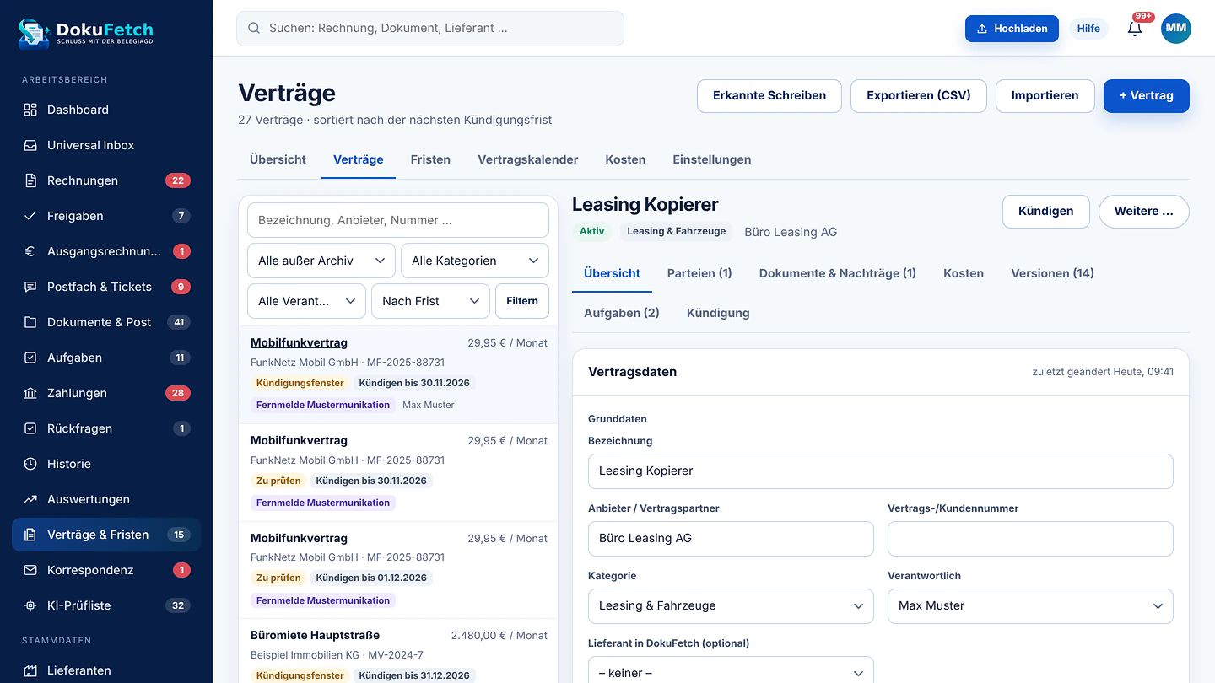Viewport: 1215px width, 683px height.
Task: Click the Aufgaben sidebar icon
Action: [x=30, y=358]
